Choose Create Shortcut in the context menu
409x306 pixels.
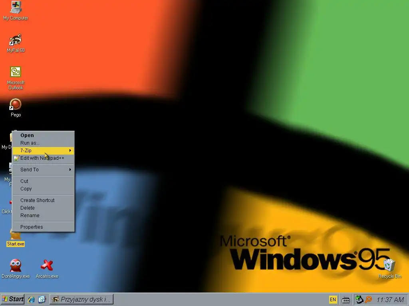[x=43, y=200]
